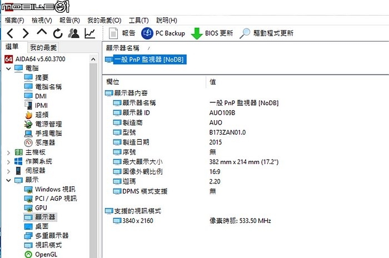Collapse the 電腦 tree node

[x=8, y=68]
